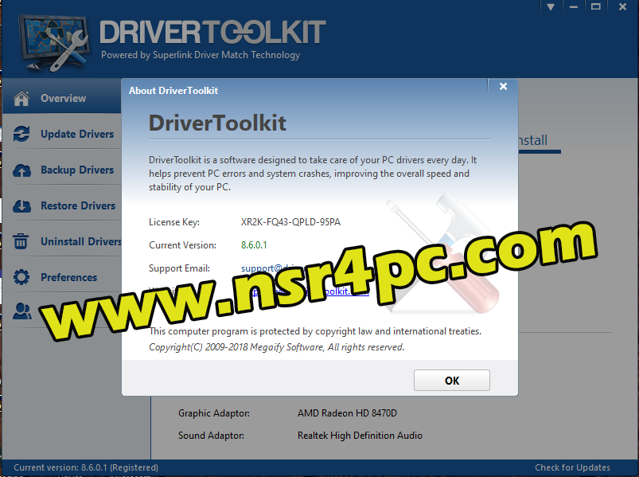Click the Uninstall Drivers trash icon
Viewport: 639px width, 477px height.
21,241
